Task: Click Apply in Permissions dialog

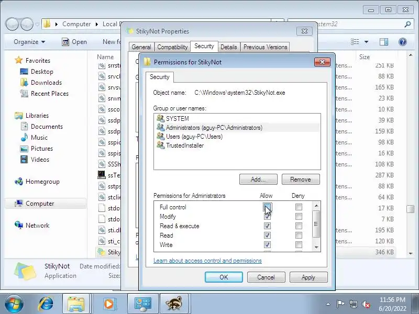Action: coord(308,277)
